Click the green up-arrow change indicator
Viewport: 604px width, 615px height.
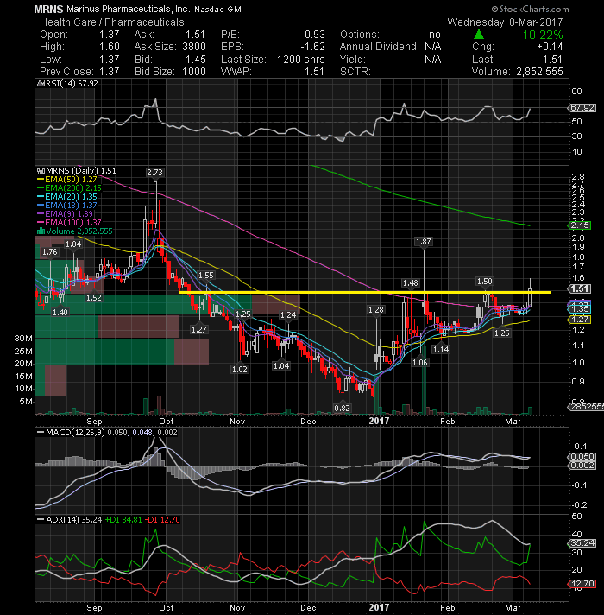point(479,35)
